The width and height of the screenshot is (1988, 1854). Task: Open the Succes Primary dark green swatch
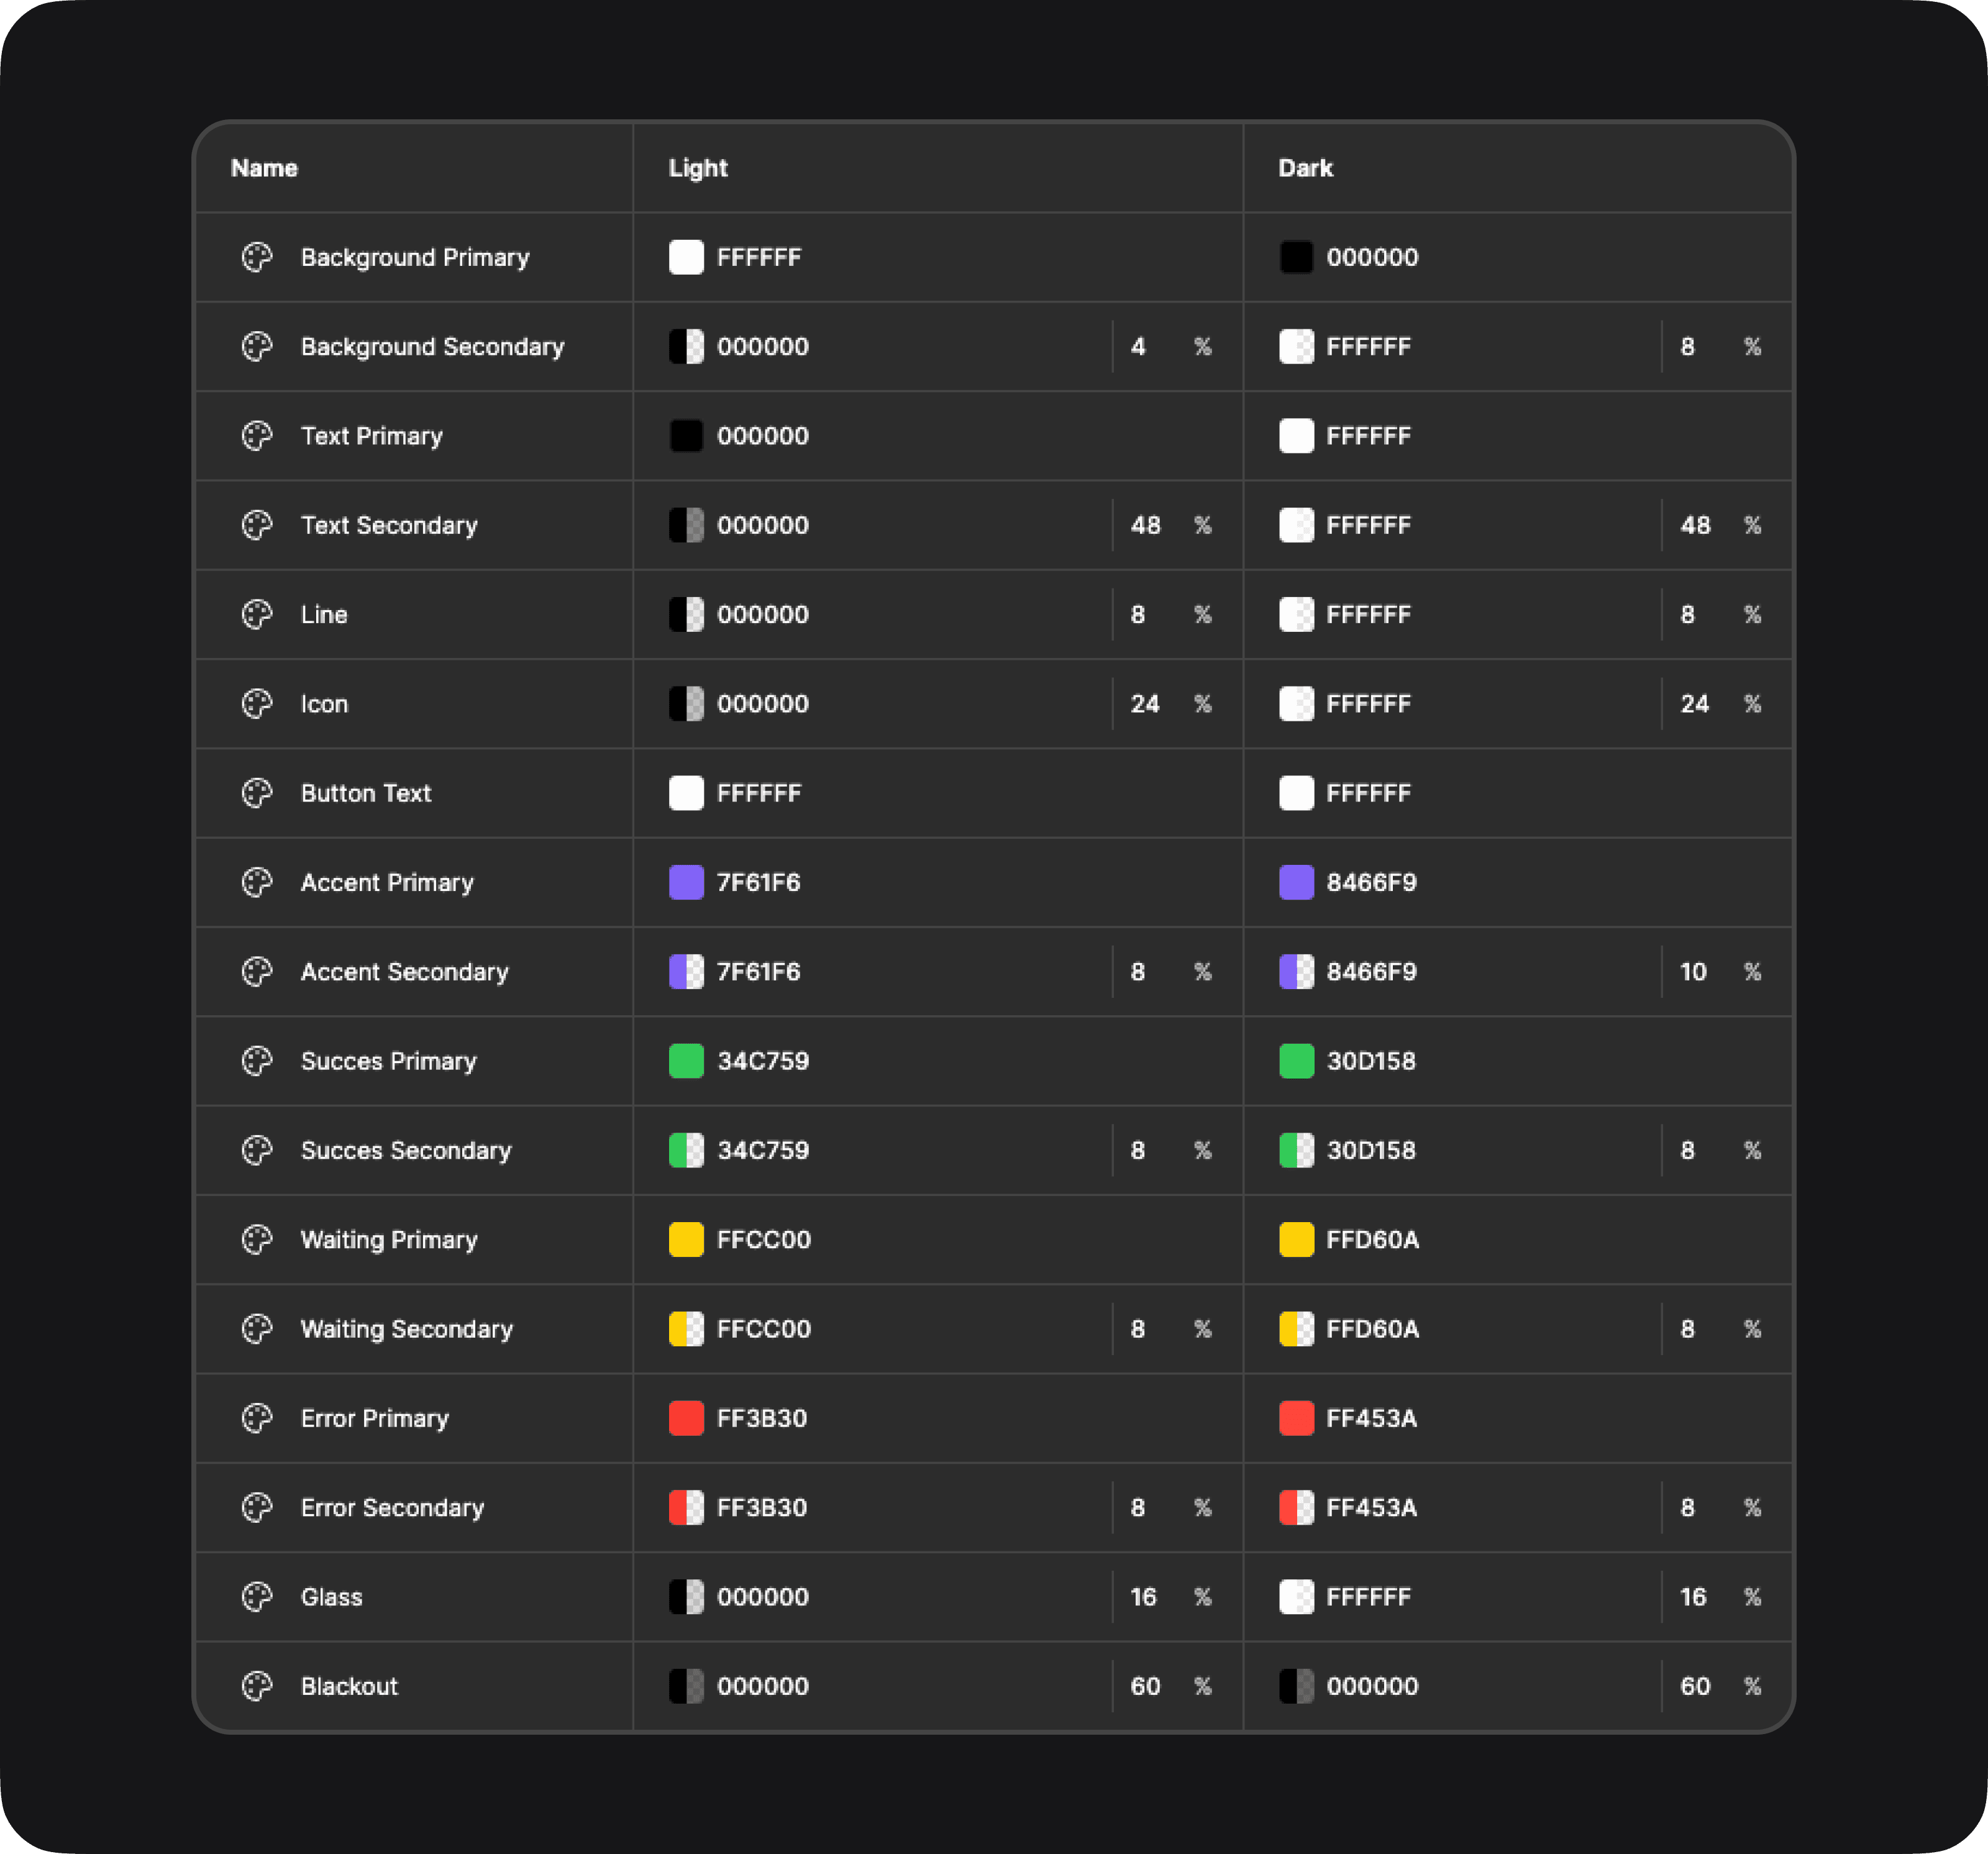tap(1296, 1061)
